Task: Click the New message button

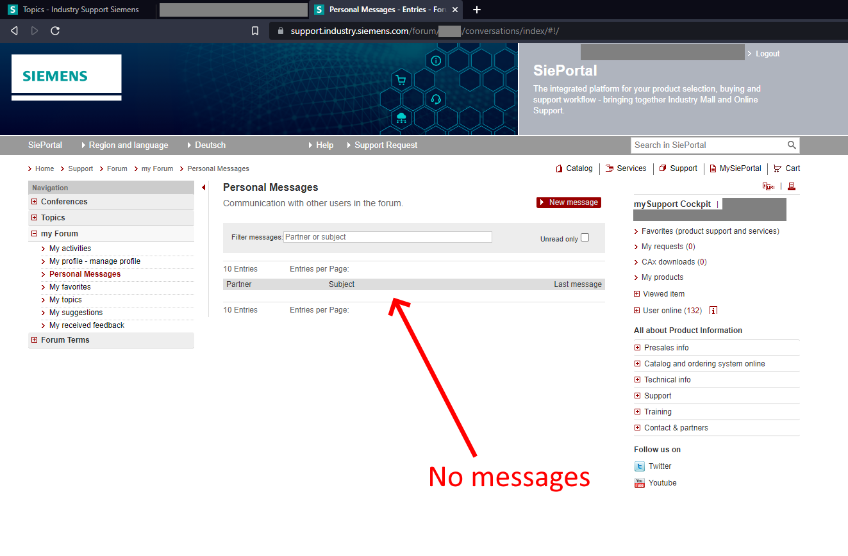Action: tap(569, 202)
